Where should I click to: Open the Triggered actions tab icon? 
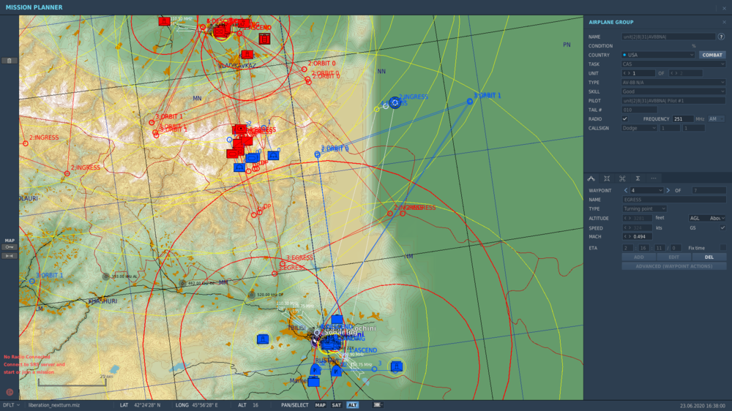tap(621, 178)
